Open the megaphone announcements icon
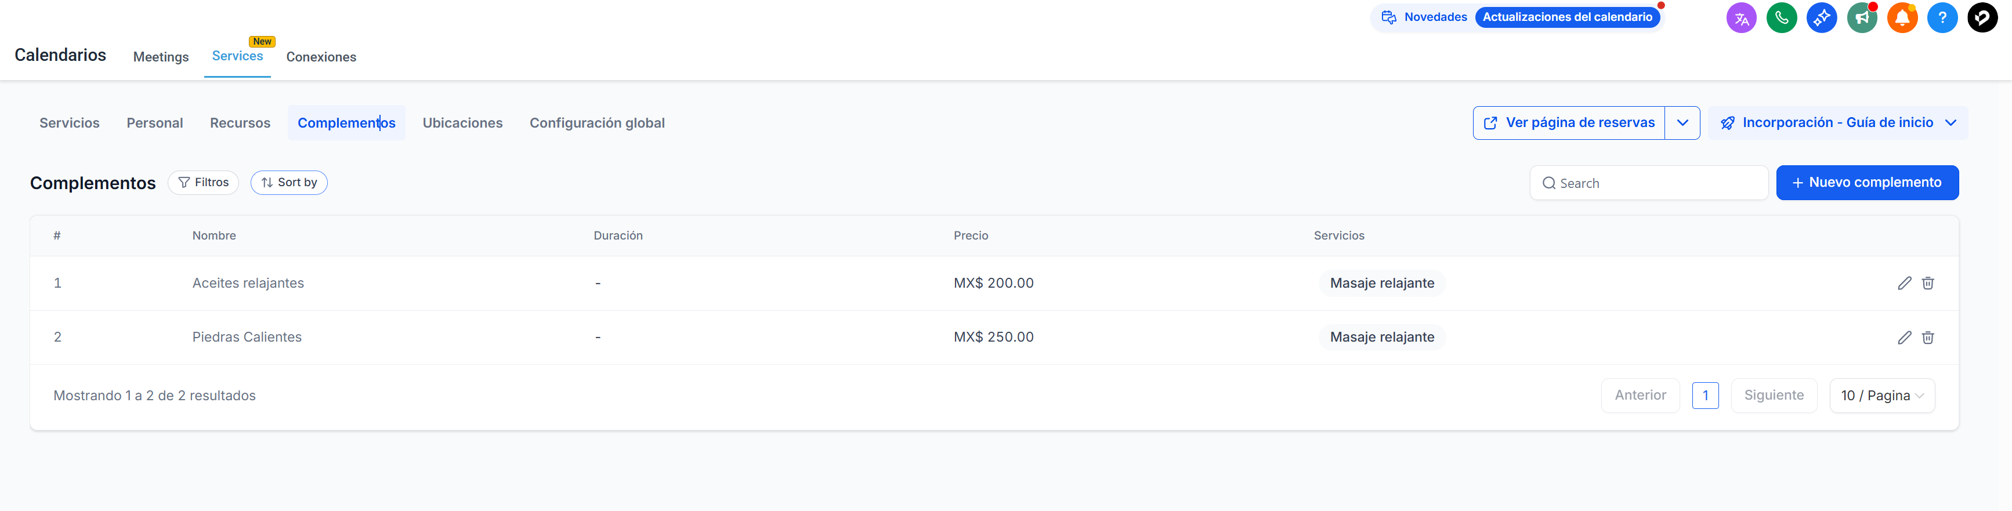The image size is (2012, 511). (1862, 18)
